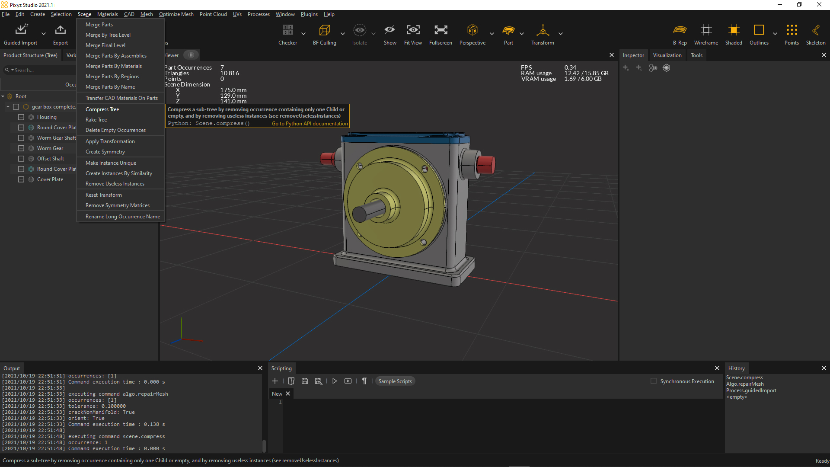Image resolution: width=830 pixels, height=467 pixels.
Task: Toggle the gear box complete checkbox
Action: pos(16,107)
